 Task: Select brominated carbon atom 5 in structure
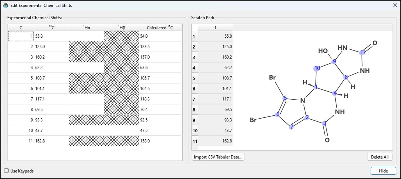(285, 98)
